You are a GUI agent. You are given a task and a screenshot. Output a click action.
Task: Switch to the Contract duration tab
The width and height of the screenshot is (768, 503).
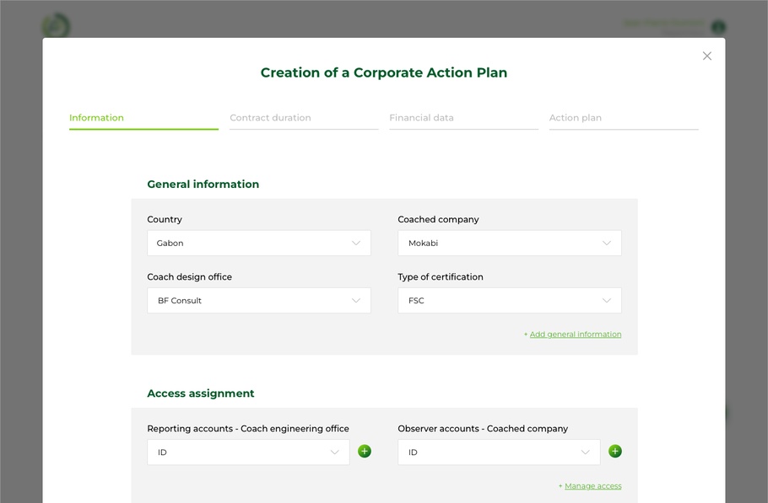click(270, 118)
